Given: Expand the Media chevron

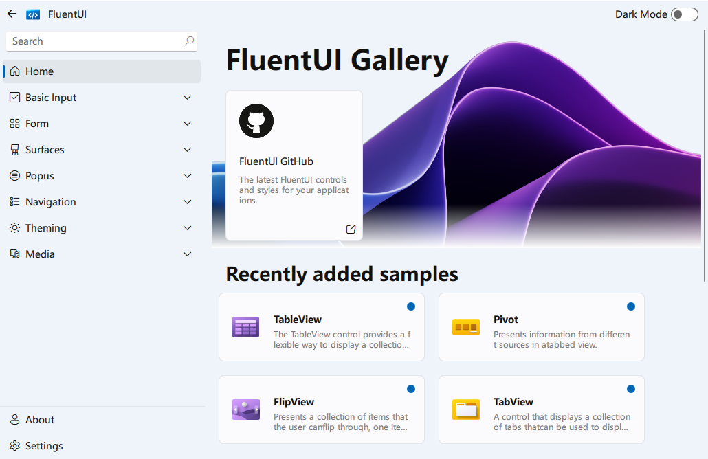Looking at the screenshot, I should (188, 254).
